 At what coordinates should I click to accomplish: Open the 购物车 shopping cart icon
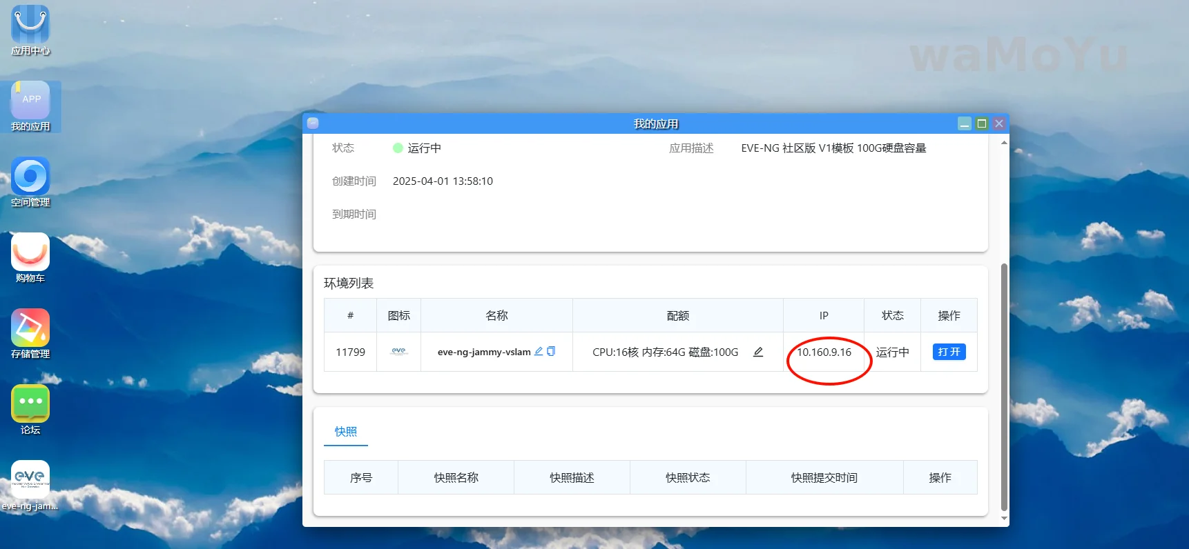pos(30,252)
